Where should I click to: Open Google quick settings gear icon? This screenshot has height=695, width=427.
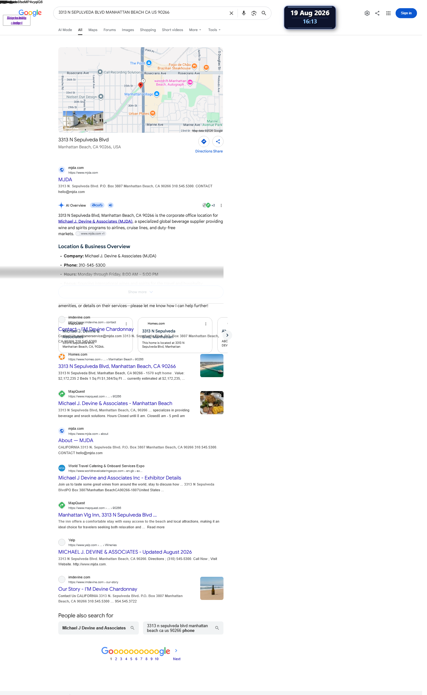point(367,13)
